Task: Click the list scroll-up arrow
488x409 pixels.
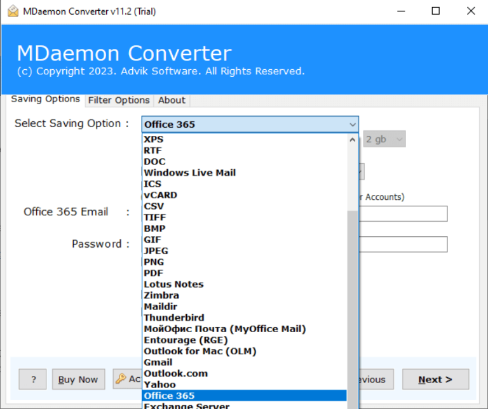Action: click(x=352, y=140)
